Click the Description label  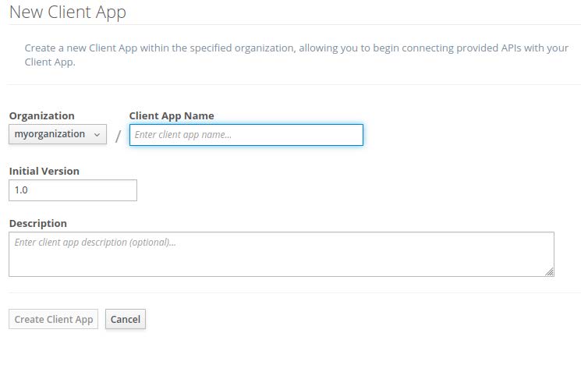coord(38,223)
